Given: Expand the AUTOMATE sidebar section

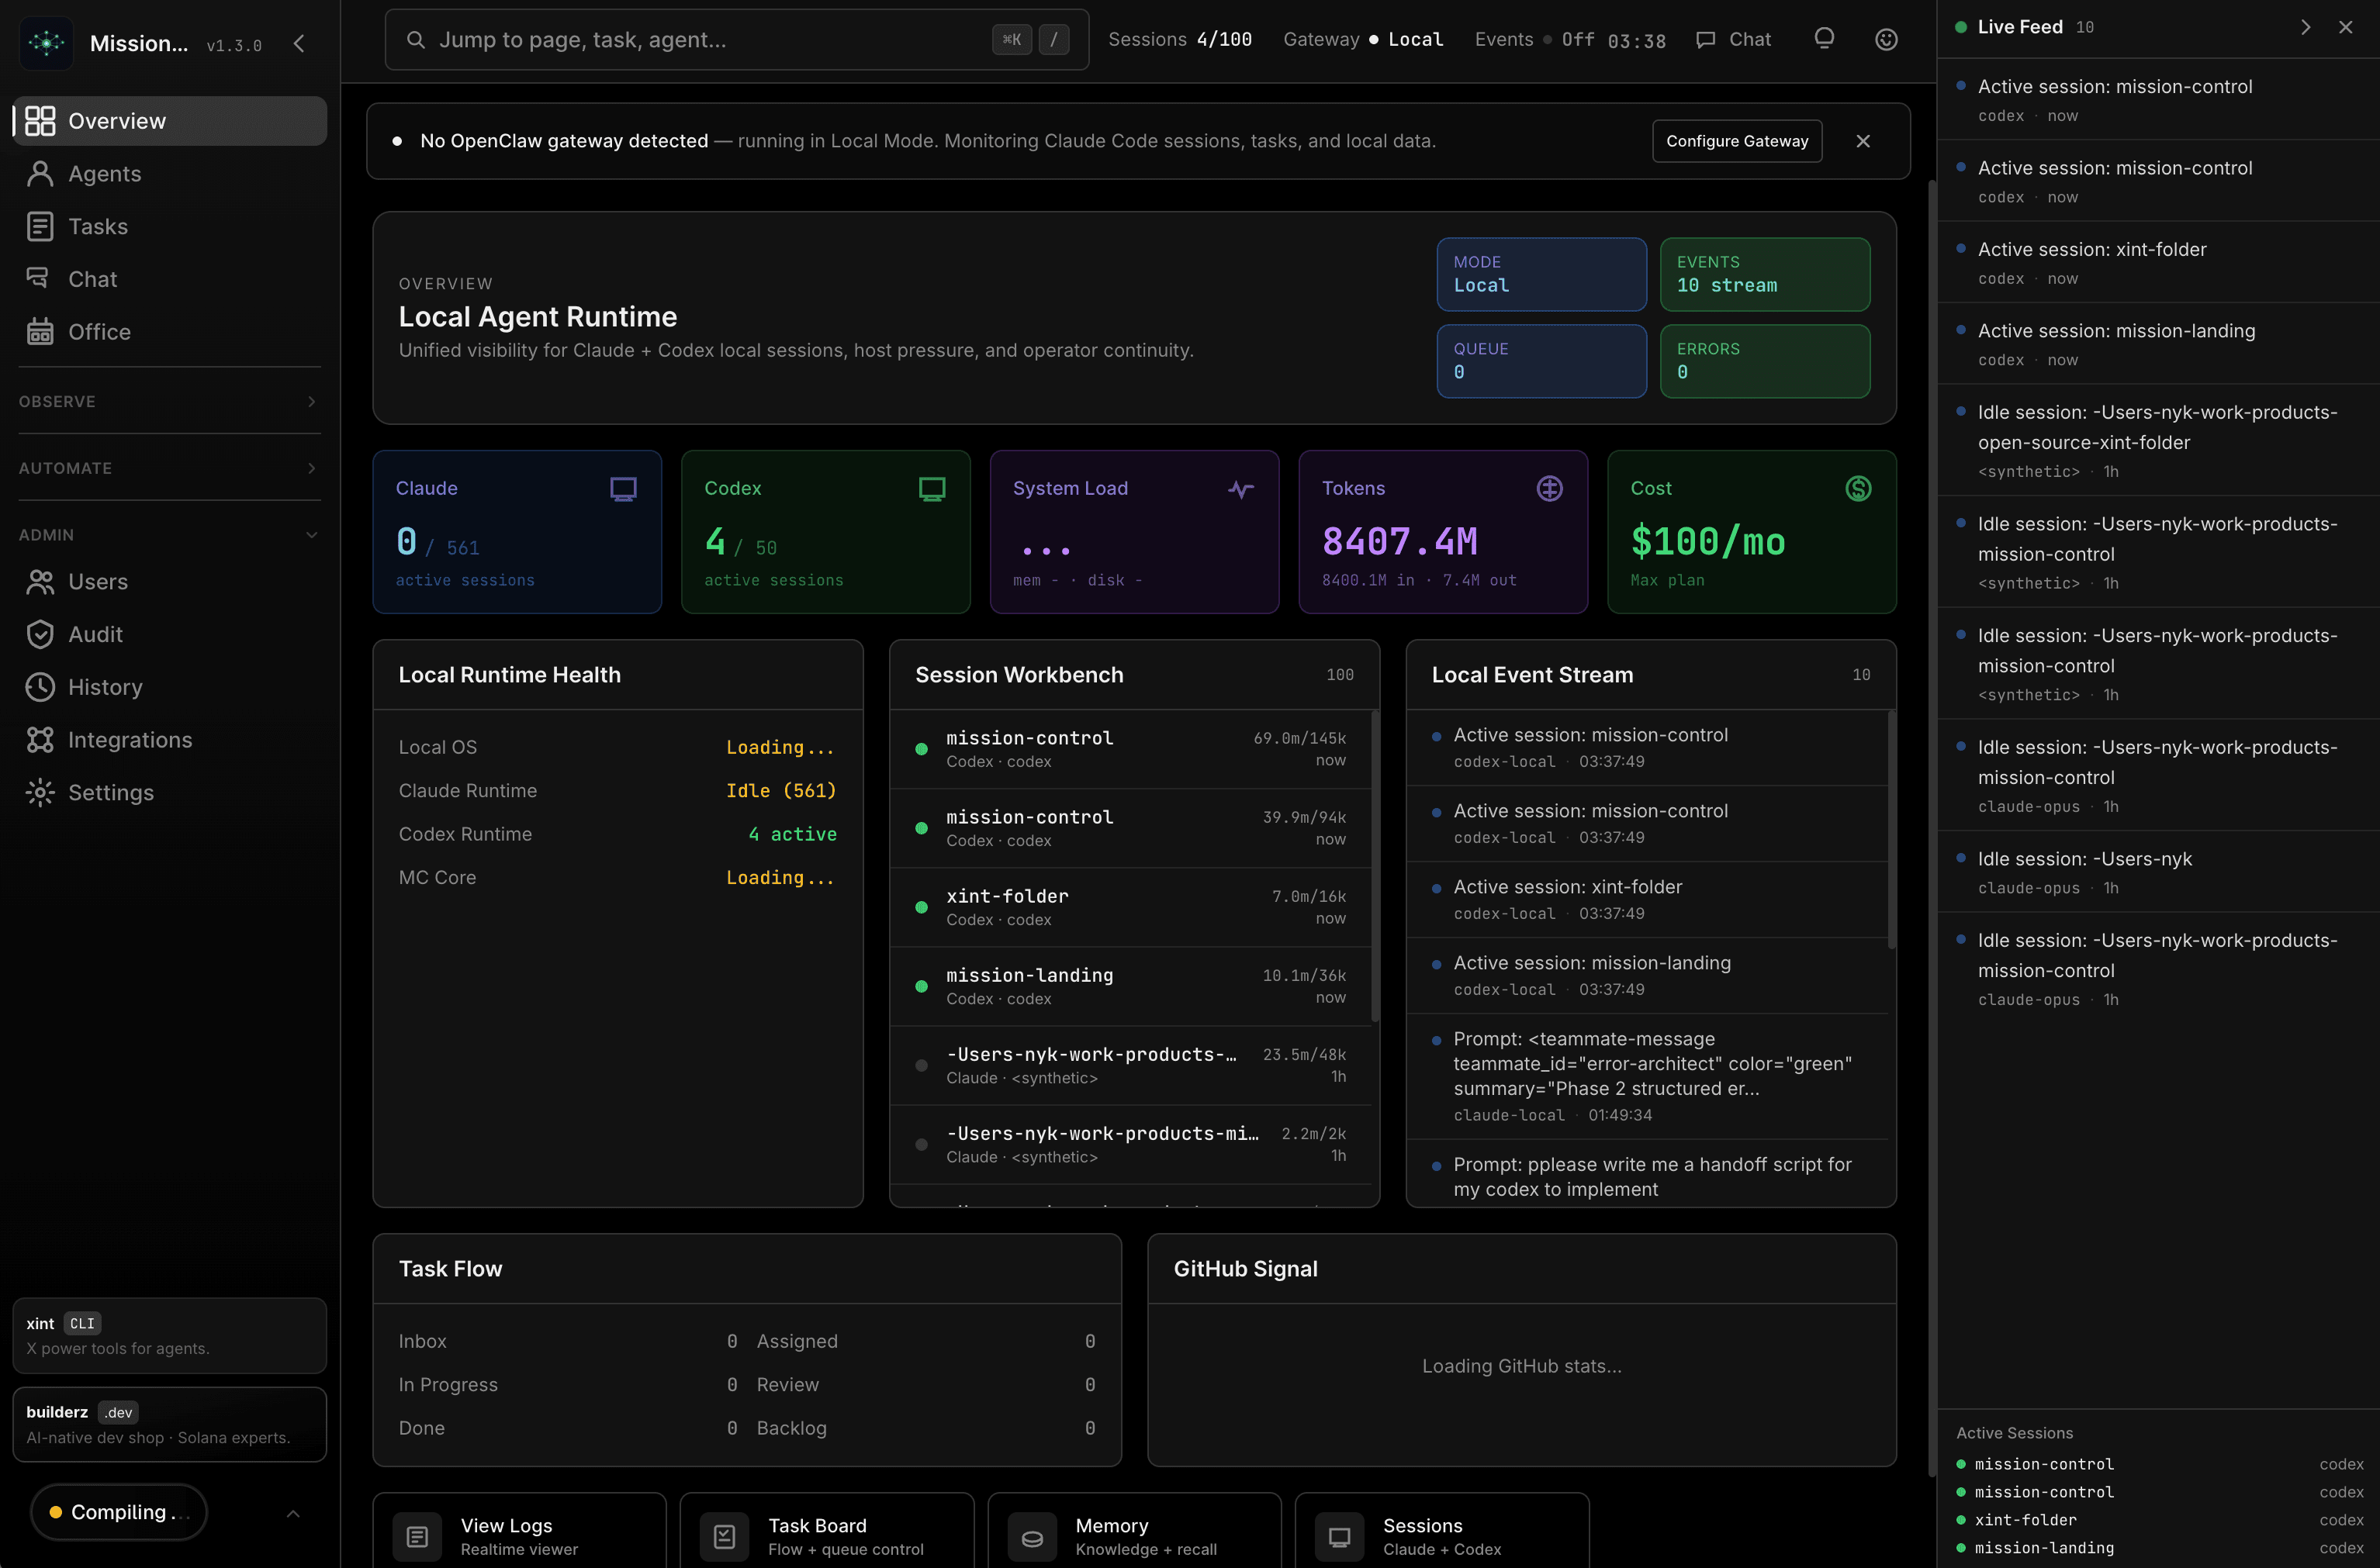Looking at the screenshot, I should point(310,468).
